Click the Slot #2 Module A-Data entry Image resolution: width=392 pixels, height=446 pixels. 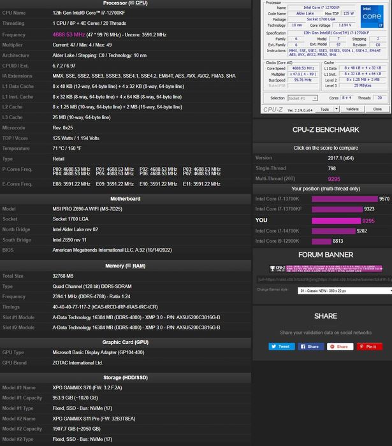[136, 327]
